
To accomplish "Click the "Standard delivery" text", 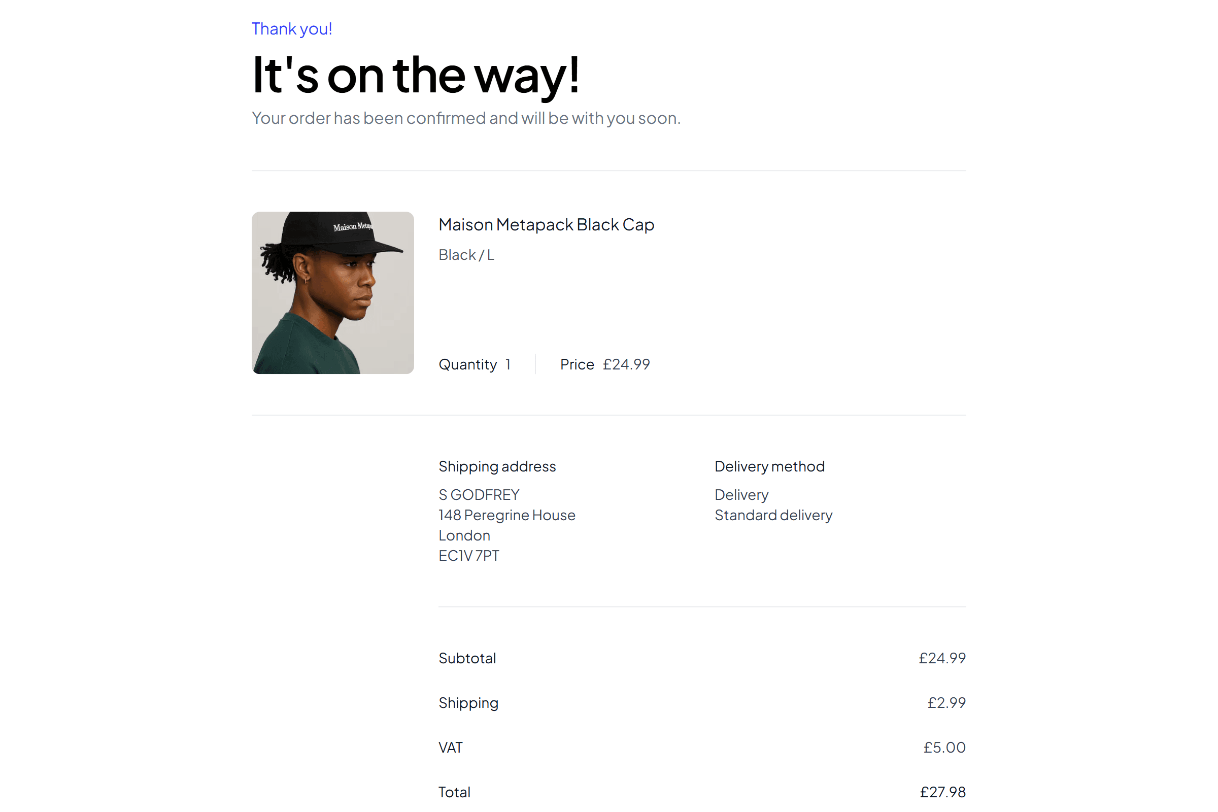I will pos(773,515).
